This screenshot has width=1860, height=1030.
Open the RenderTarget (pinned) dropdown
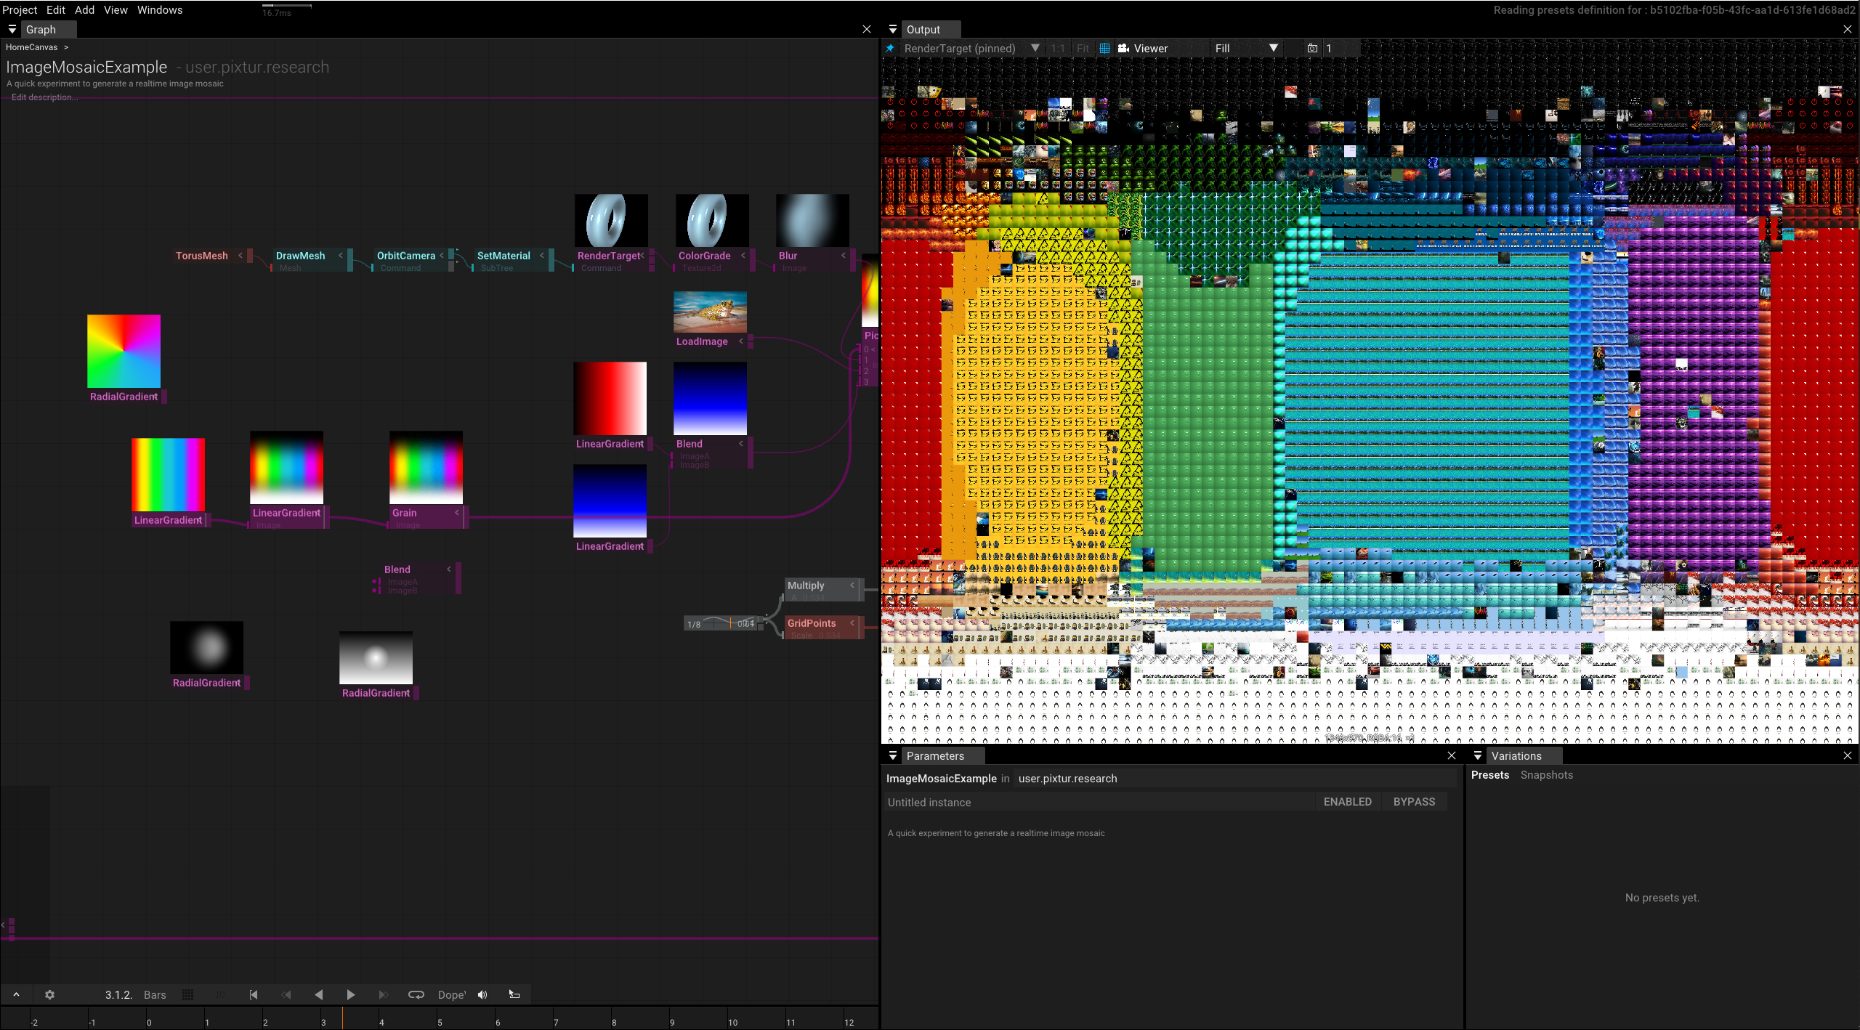coord(971,48)
